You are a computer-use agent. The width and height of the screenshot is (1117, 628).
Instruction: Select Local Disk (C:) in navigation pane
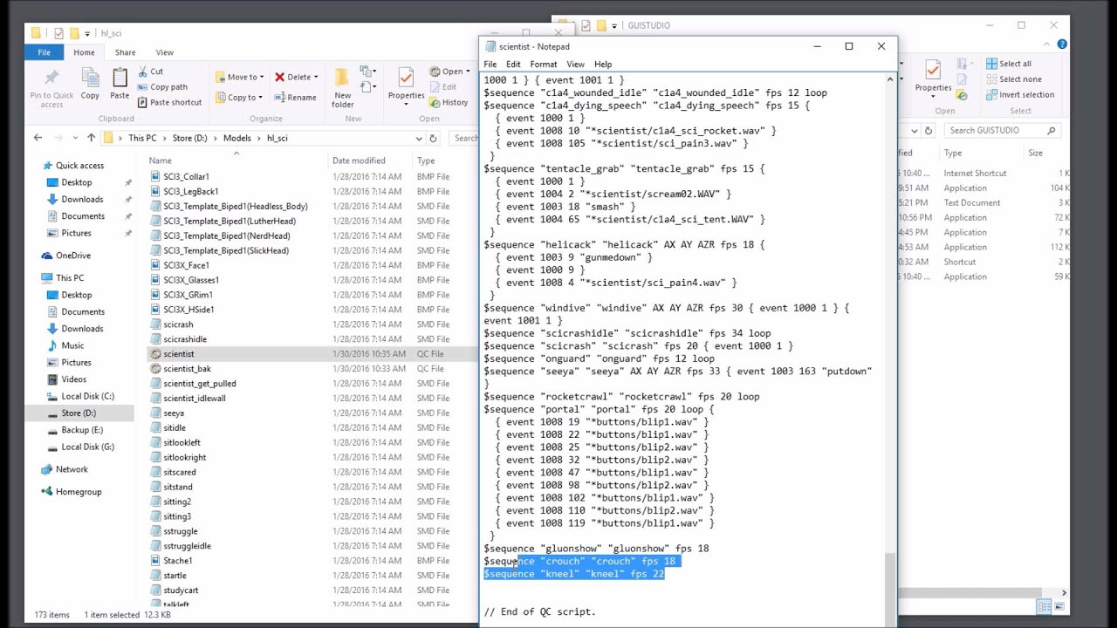coord(87,396)
